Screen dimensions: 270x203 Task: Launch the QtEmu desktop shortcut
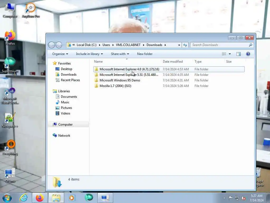(x=10, y=176)
